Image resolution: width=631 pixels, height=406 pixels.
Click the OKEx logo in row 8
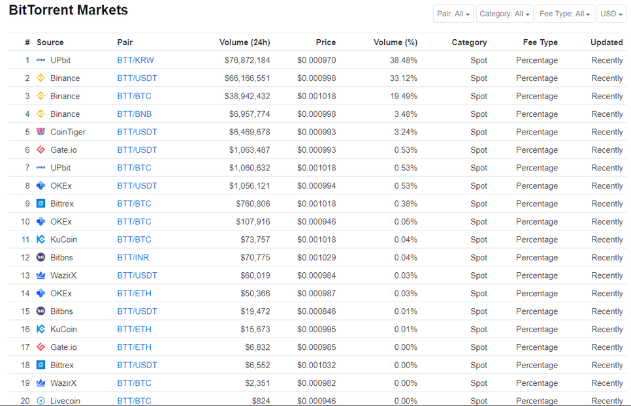(x=40, y=185)
